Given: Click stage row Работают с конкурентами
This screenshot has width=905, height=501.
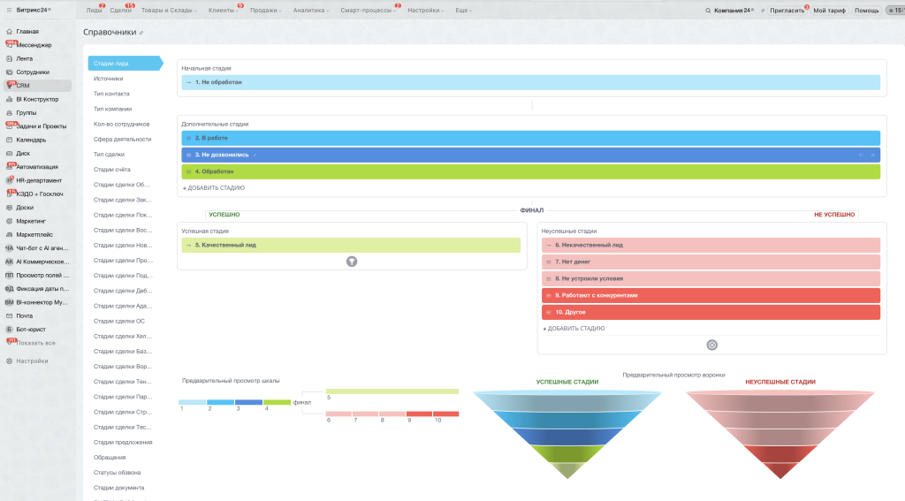Looking at the screenshot, I should (x=711, y=295).
